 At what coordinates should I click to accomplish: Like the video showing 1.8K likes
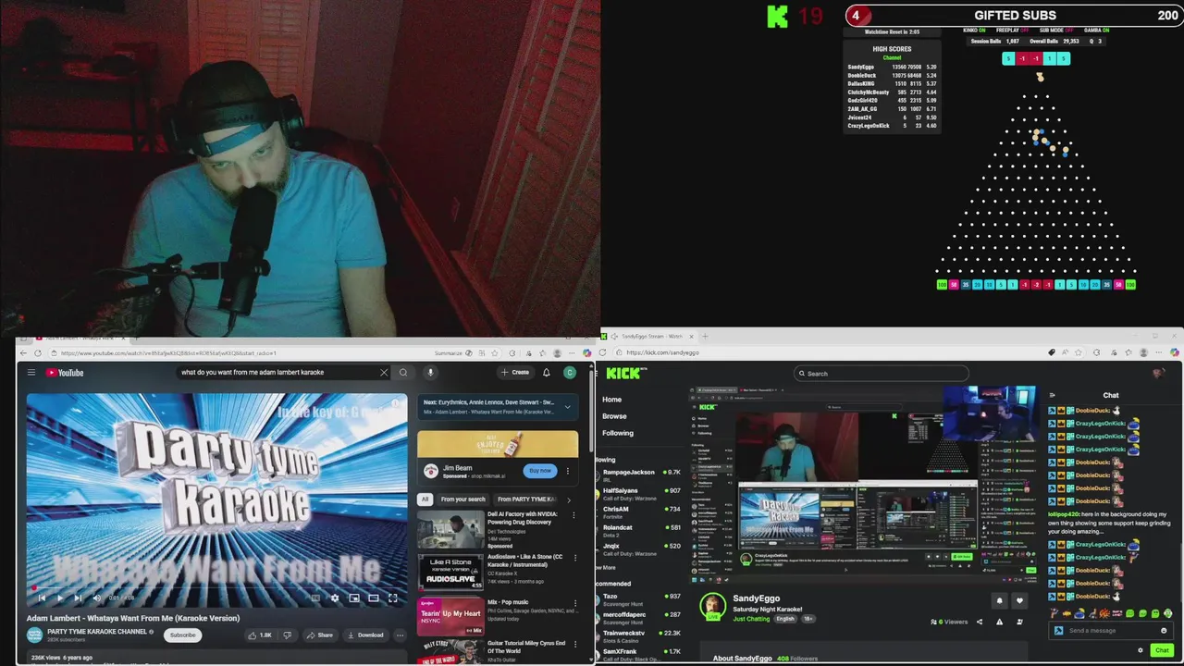pyautogui.click(x=260, y=635)
